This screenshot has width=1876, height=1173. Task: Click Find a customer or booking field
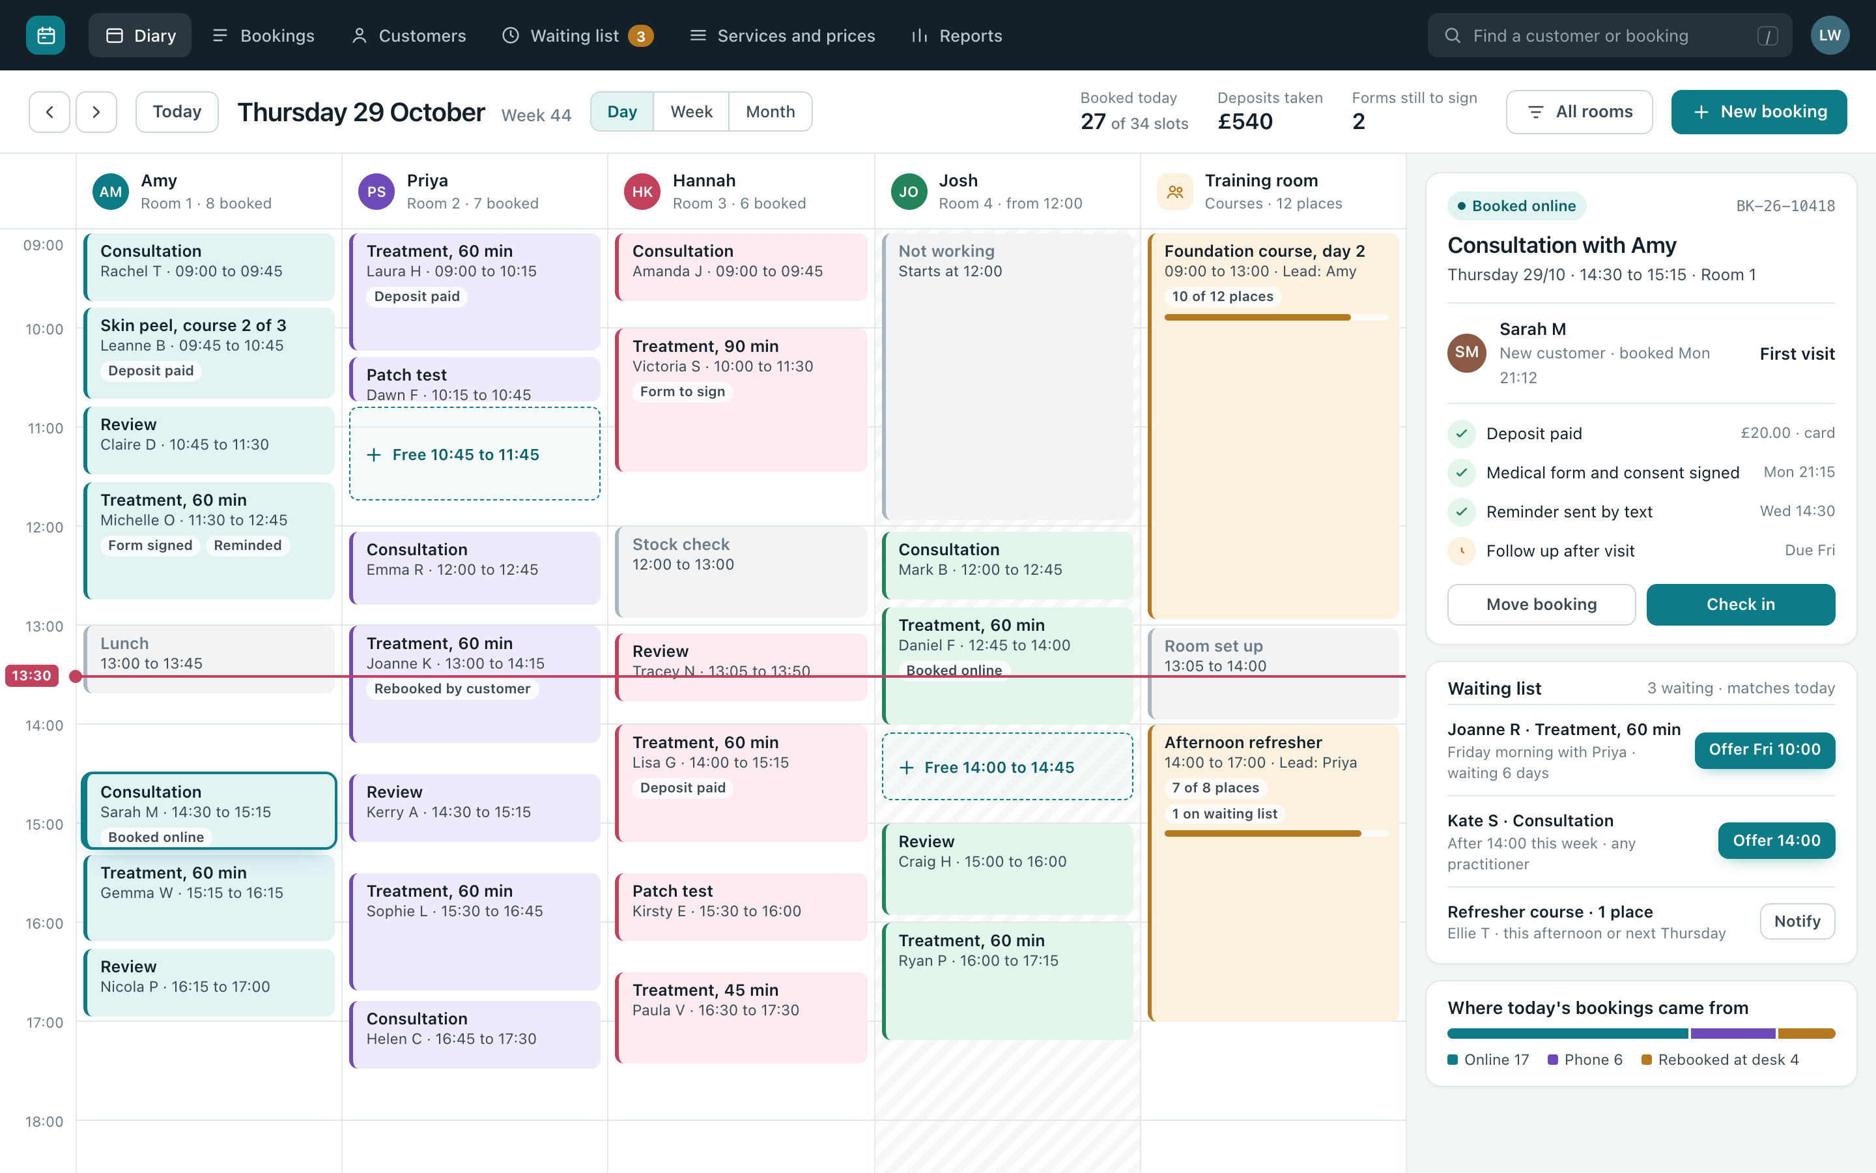[x=1610, y=36]
